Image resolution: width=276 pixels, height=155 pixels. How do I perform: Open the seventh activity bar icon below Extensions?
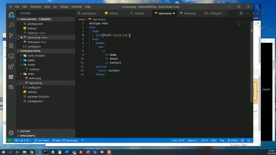(11, 77)
